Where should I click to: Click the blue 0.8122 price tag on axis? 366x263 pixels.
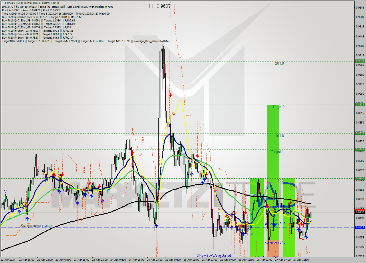[x=359, y=228]
